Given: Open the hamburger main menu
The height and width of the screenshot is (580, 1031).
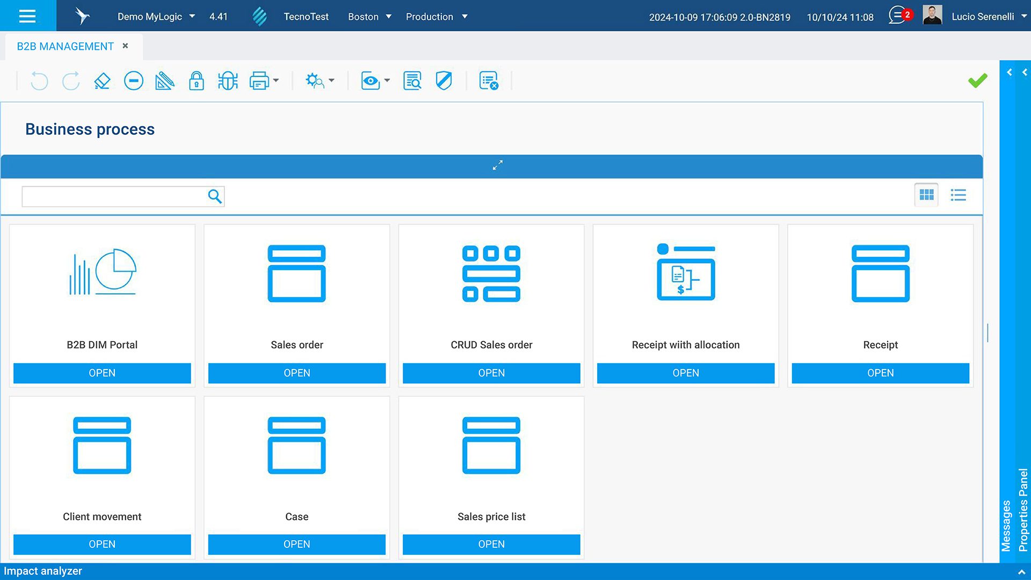Looking at the screenshot, I should point(27,16).
